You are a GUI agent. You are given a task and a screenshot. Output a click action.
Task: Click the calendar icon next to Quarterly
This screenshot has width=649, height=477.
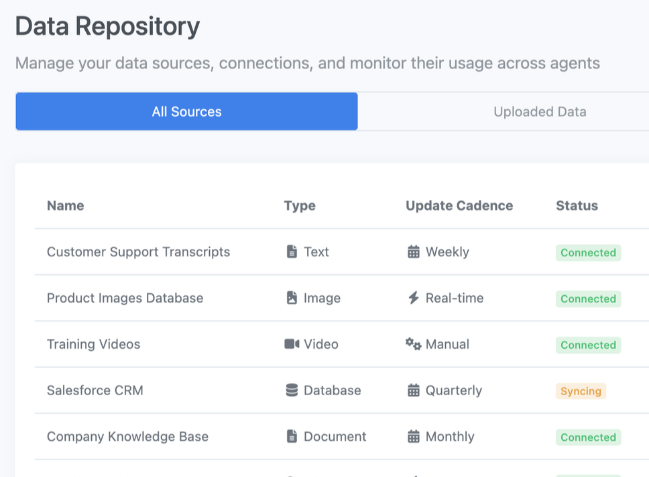pyautogui.click(x=414, y=390)
